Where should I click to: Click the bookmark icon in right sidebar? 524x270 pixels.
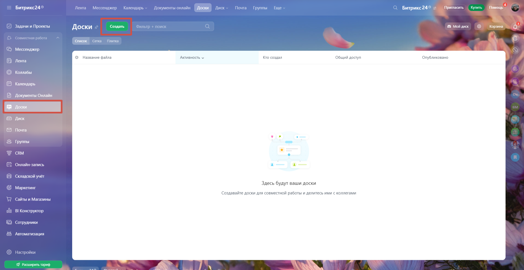[x=515, y=157]
